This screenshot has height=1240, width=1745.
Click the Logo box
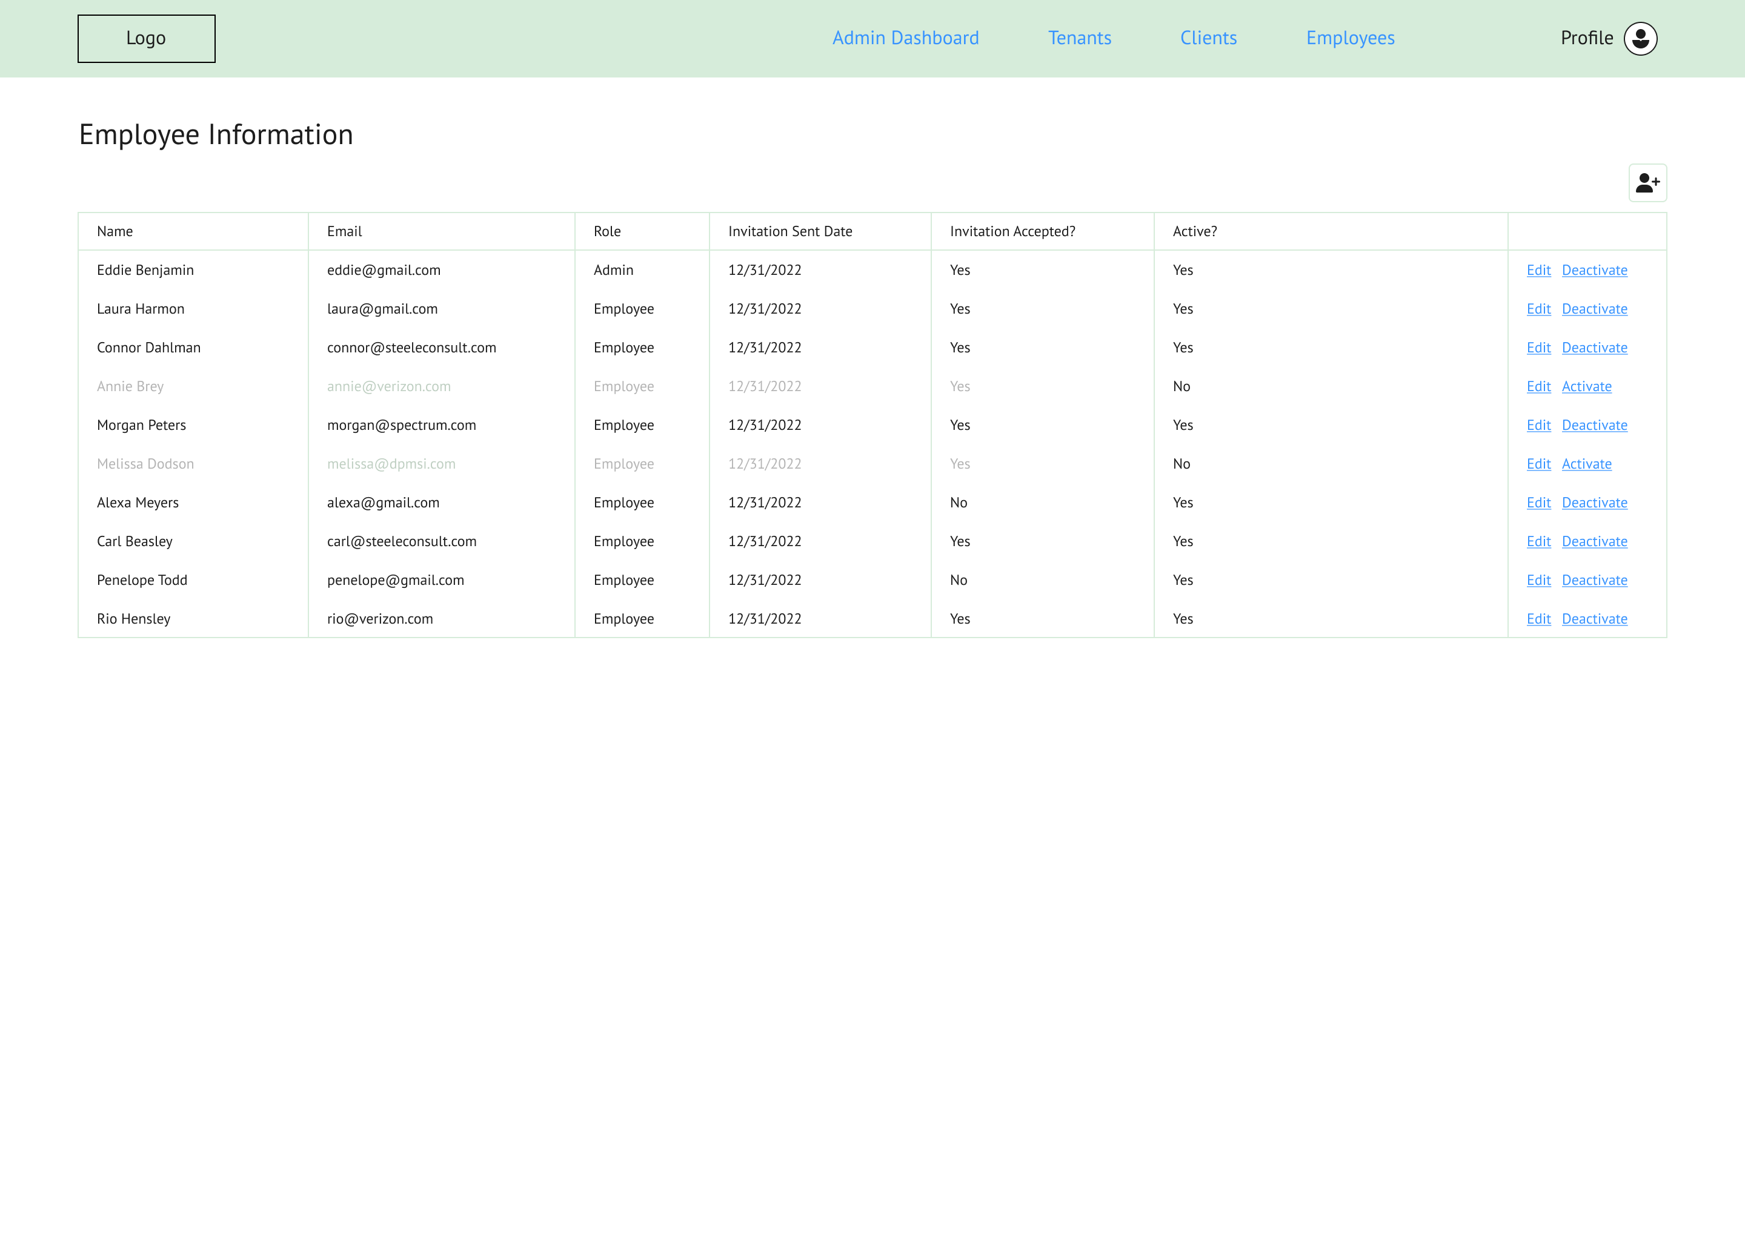(x=146, y=39)
